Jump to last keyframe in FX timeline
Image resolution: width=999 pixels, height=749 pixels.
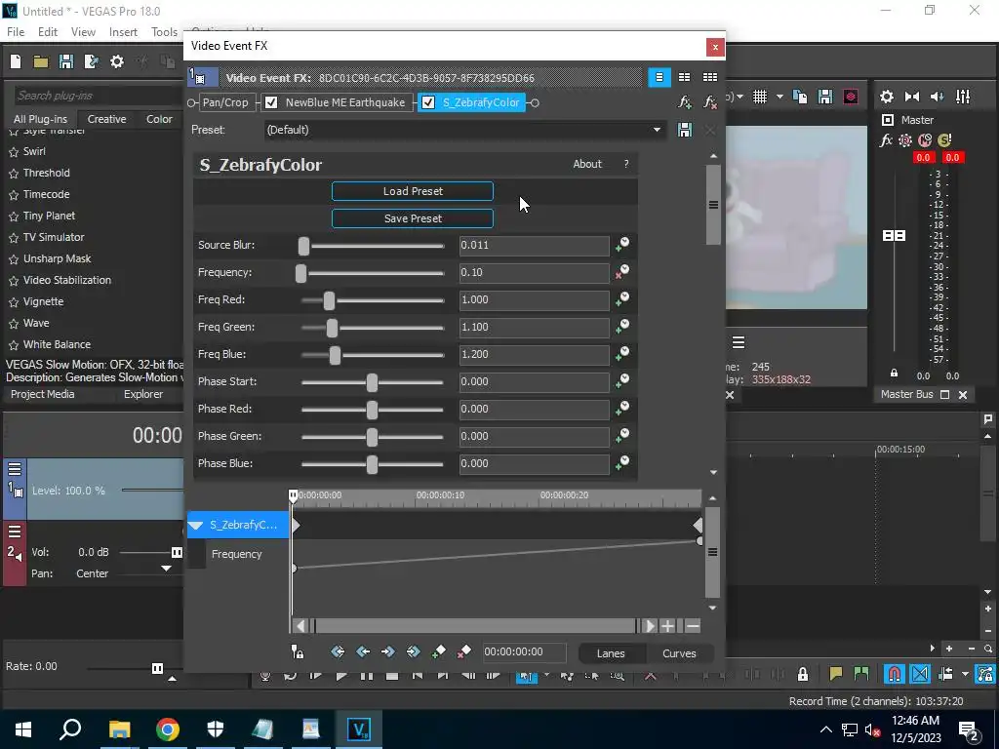point(413,651)
